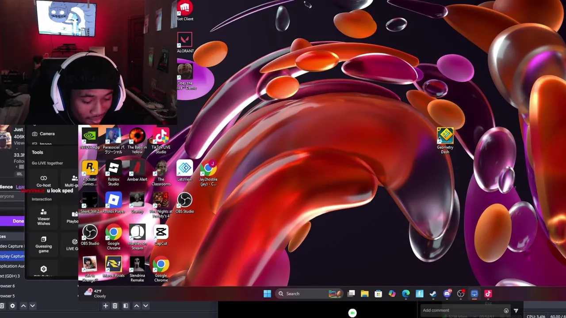566x318 pixels.
Task: Open the Guessing game tool
Action: pos(44,244)
